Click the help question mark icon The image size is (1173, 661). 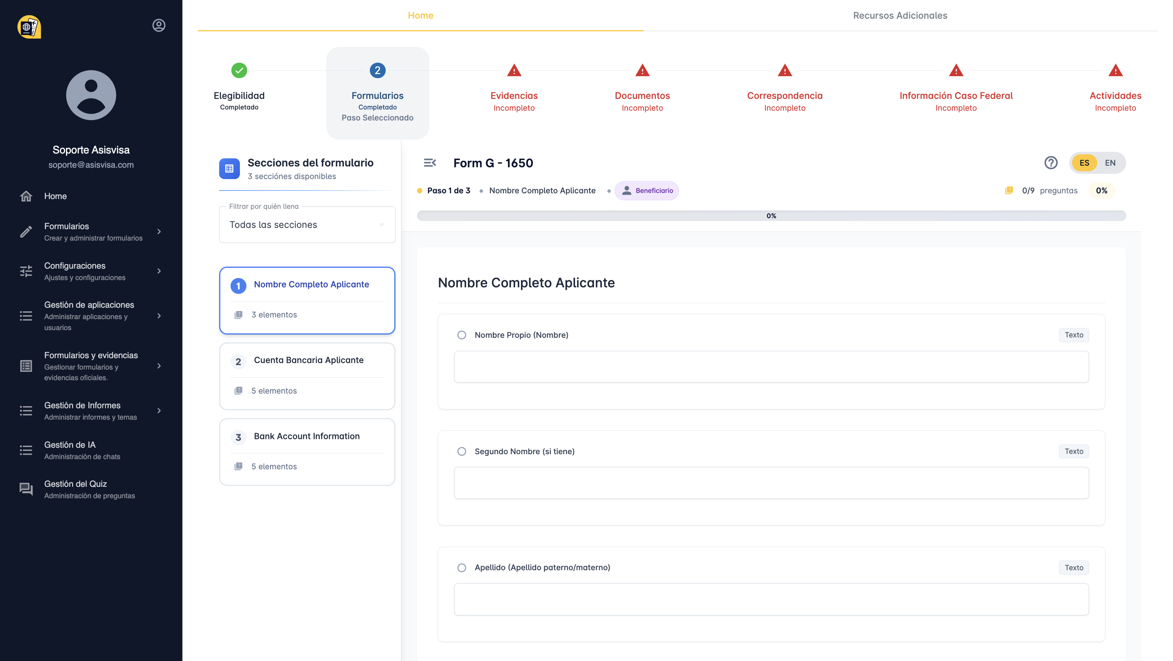pyautogui.click(x=1050, y=163)
